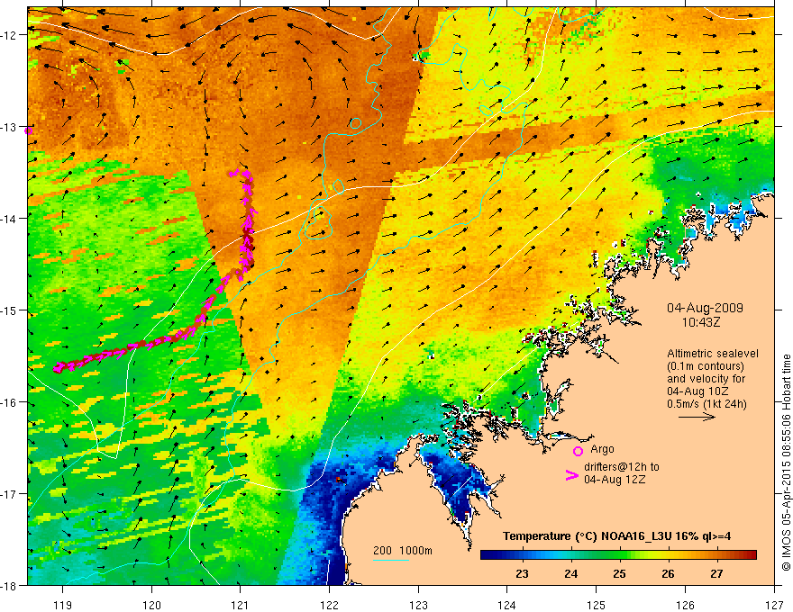Screen dimensions: 793x612
Task: Click the '10:43Z' time text
Action: click(700, 322)
